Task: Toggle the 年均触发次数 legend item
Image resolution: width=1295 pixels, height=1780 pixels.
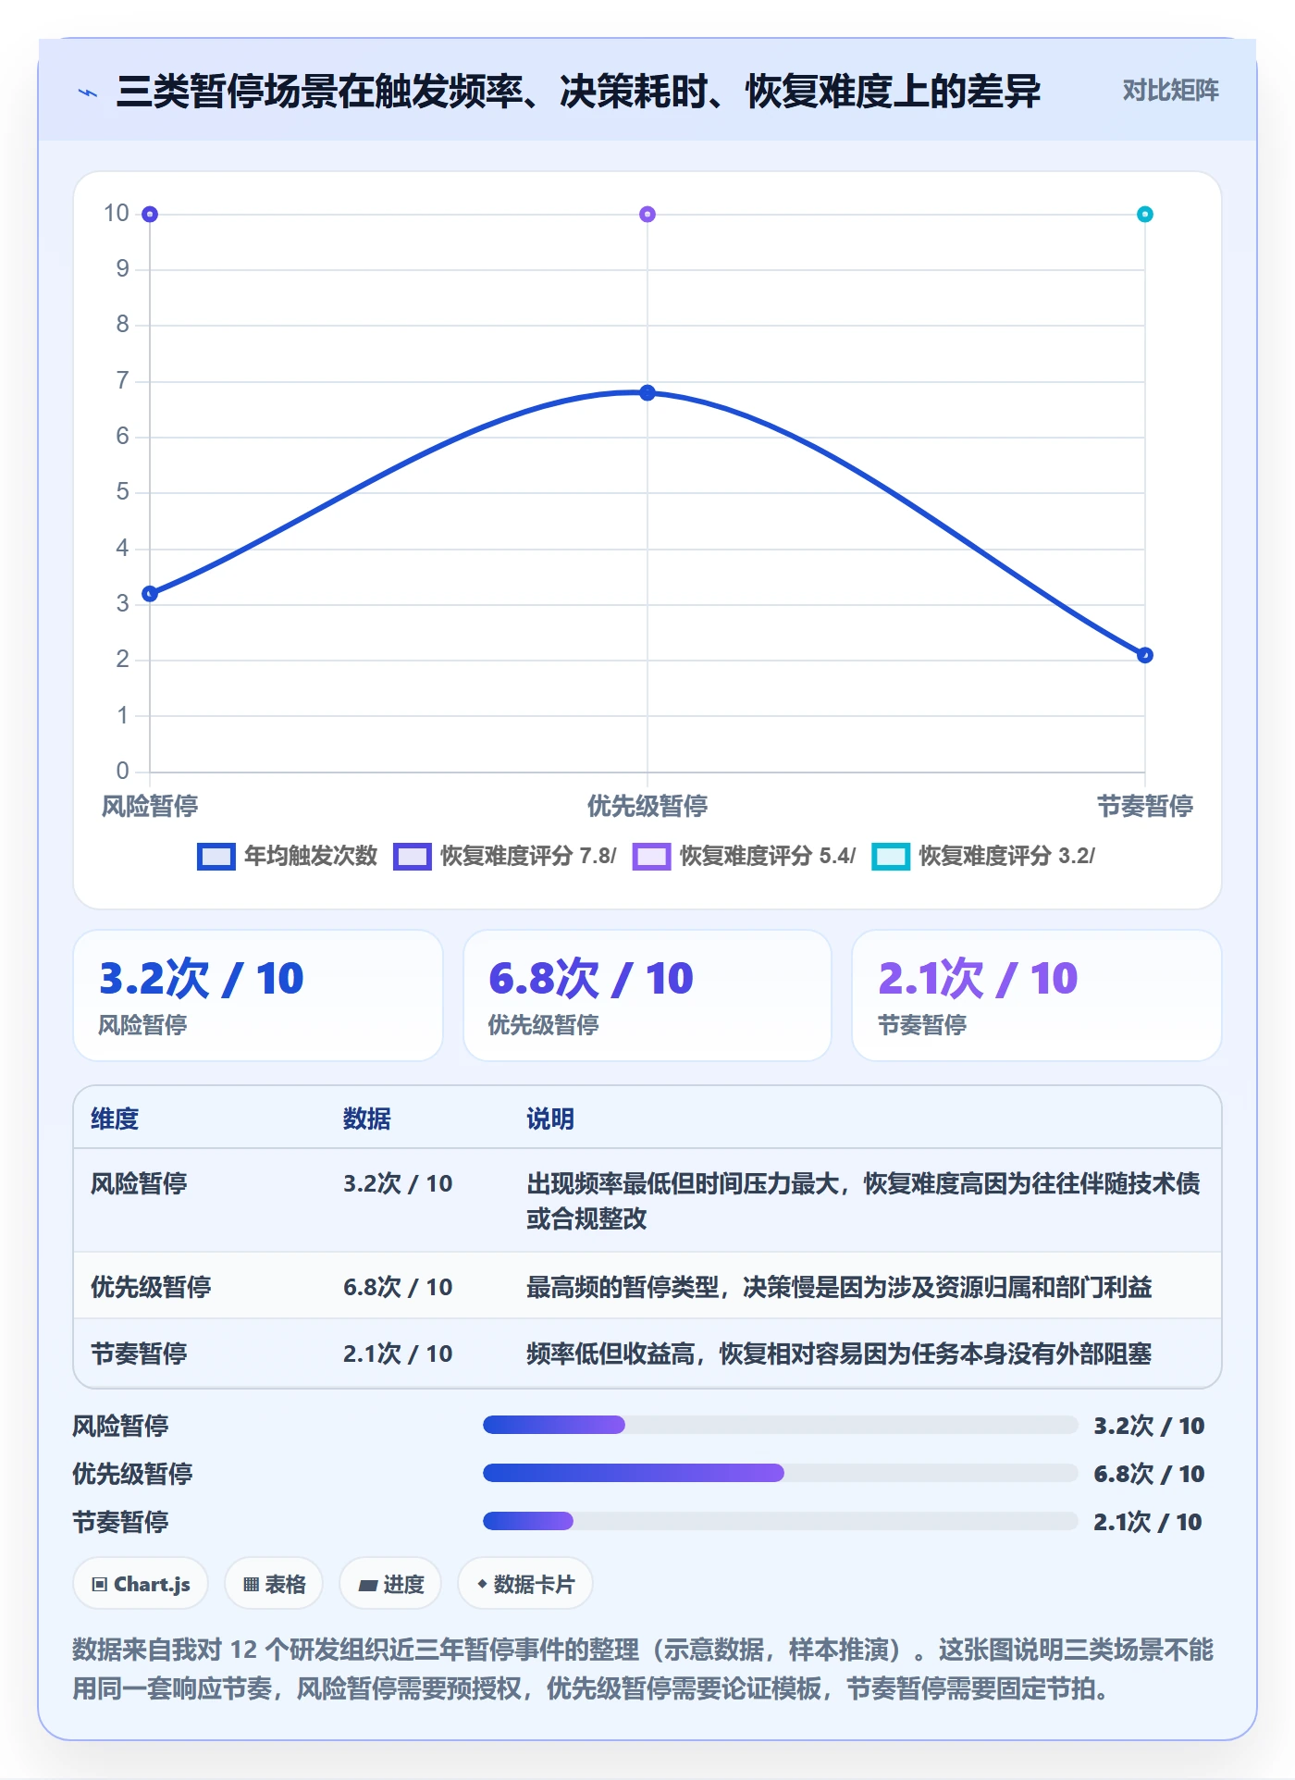Action: tap(288, 856)
